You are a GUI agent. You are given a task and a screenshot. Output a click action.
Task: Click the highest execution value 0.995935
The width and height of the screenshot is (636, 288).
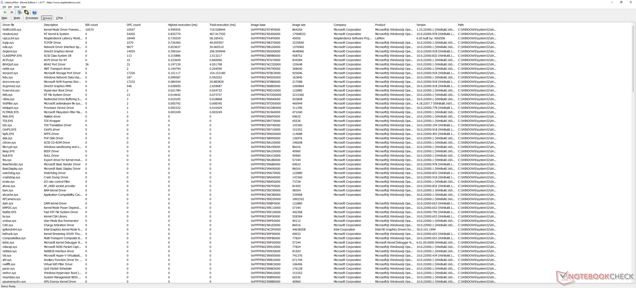tap(174, 30)
